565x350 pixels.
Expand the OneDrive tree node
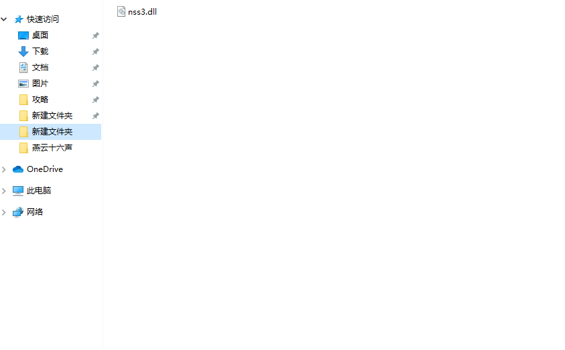4,169
